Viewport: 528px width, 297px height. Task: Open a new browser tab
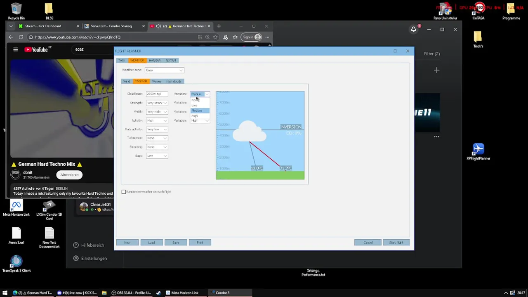(x=219, y=26)
